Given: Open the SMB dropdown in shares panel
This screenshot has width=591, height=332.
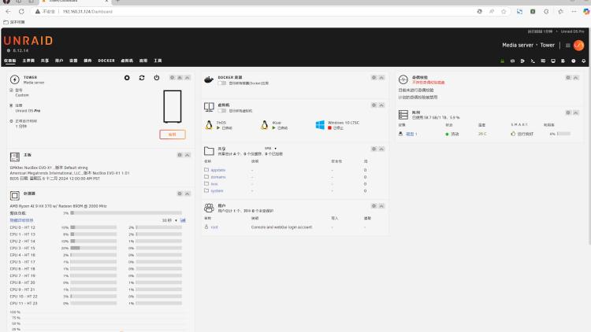Looking at the screenshot, I should [270, 149].
